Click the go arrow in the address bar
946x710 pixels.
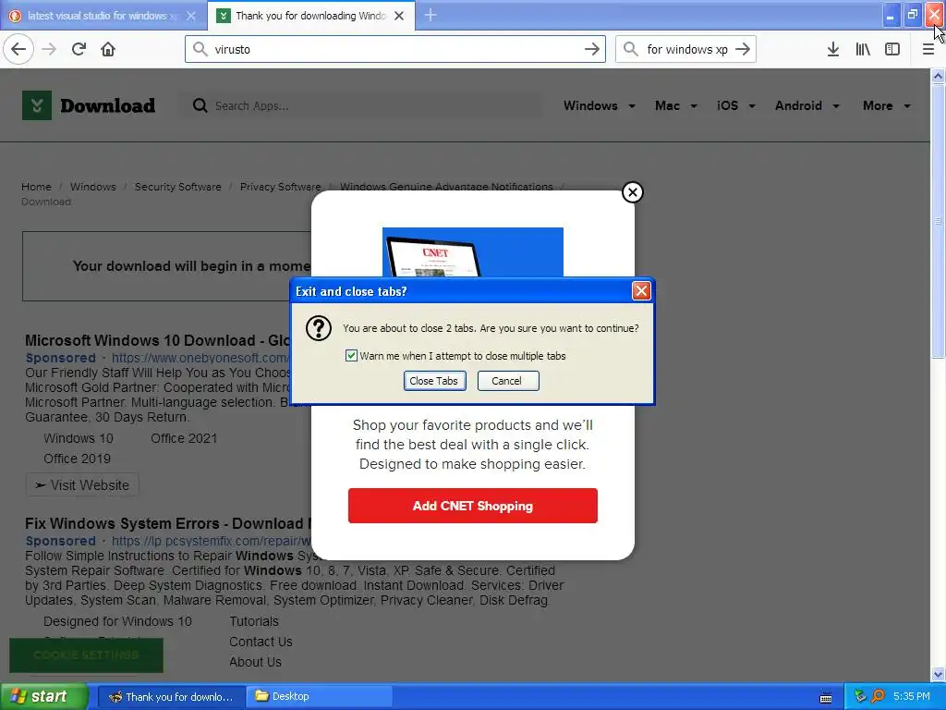(x=592, y=49)
